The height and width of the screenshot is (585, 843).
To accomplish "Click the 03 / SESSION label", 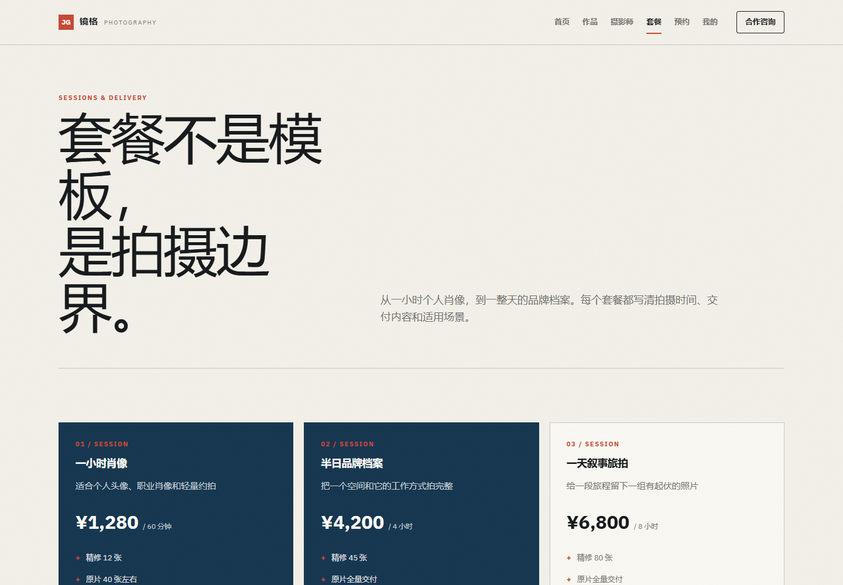I will click(592, 444).
